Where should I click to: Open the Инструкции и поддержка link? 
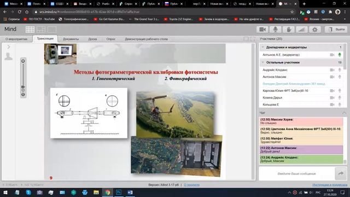[330, 185]
